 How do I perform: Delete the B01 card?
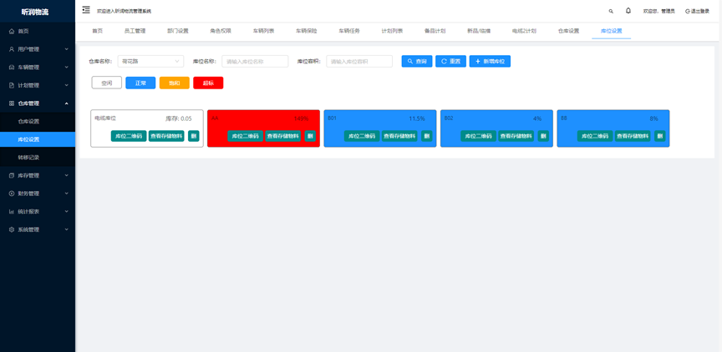tap(427, 136)
